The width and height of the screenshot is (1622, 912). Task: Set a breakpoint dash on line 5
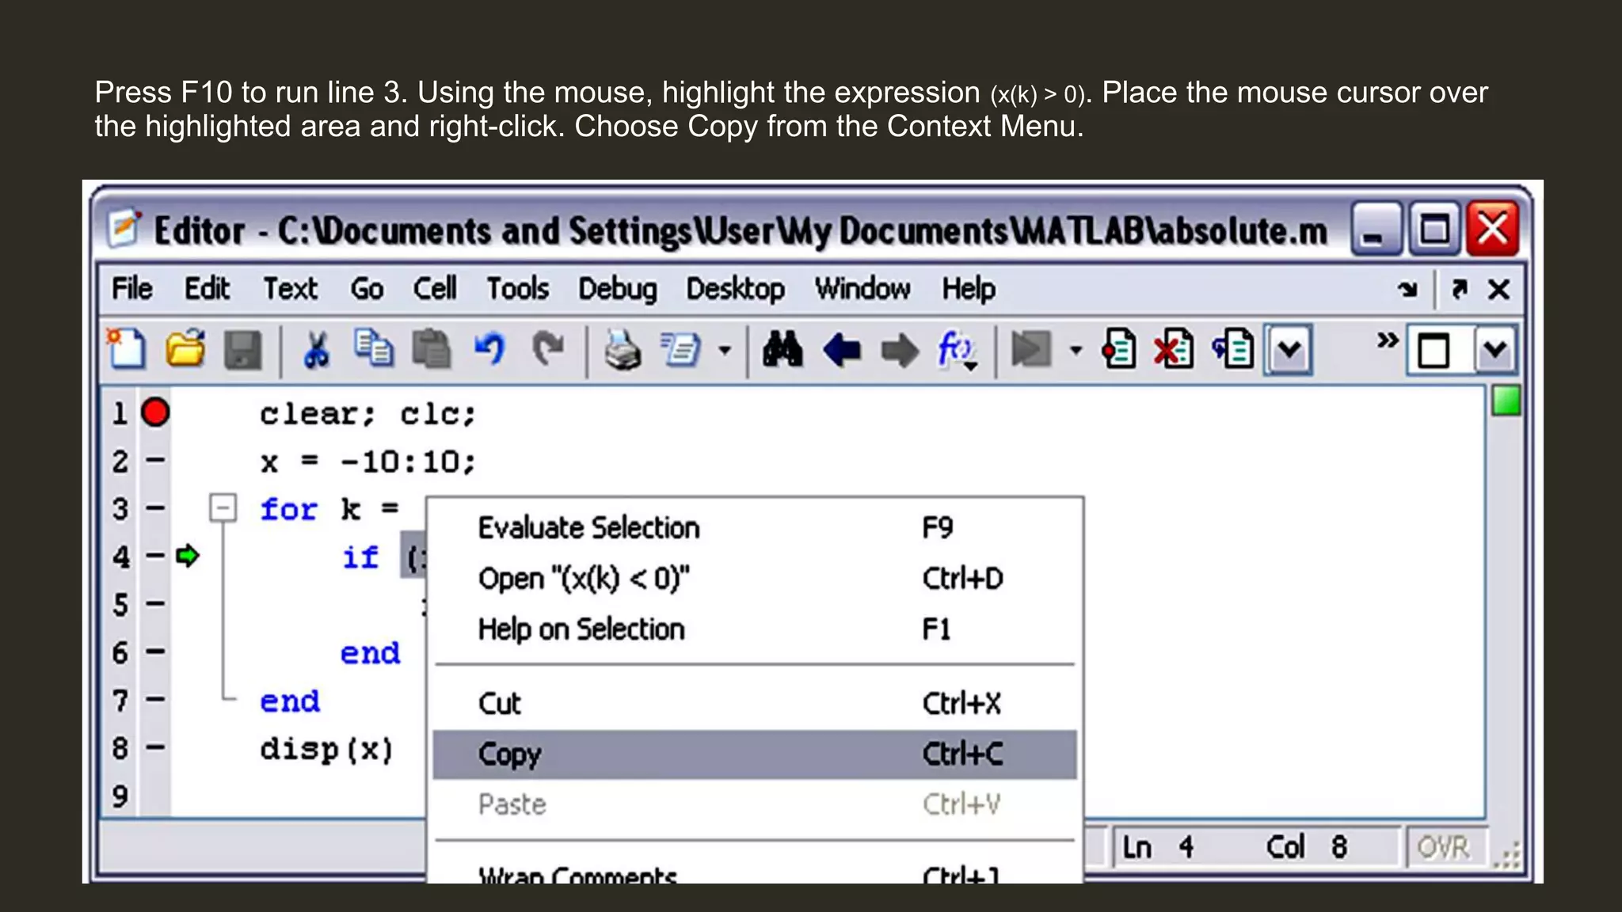(155, 604)
